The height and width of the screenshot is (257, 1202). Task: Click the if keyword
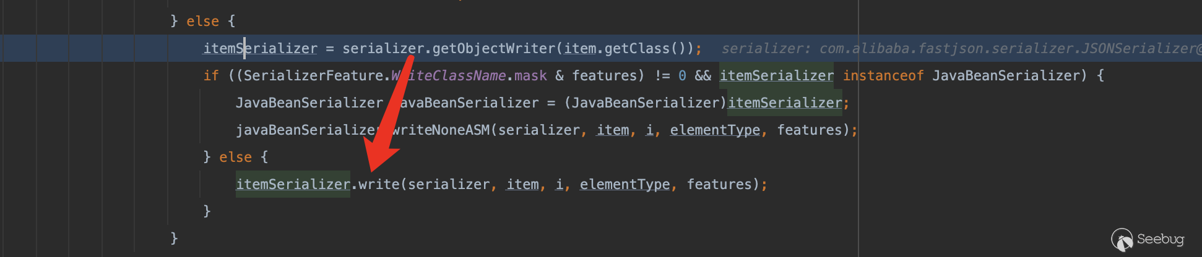211,75
